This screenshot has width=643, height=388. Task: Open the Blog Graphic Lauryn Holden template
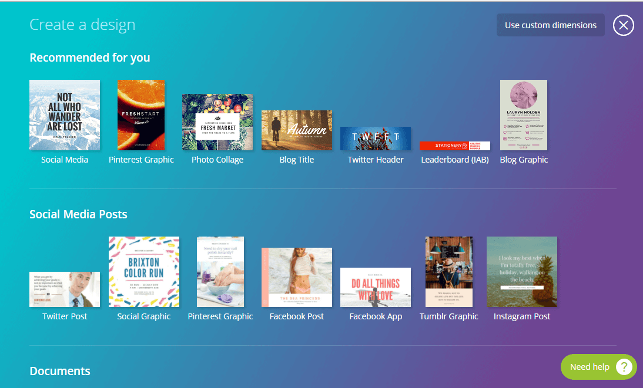click(524, 115)
